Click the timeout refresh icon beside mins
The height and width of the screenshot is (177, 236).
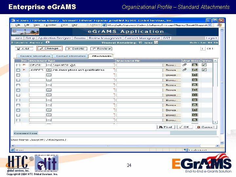pos(156,43)
